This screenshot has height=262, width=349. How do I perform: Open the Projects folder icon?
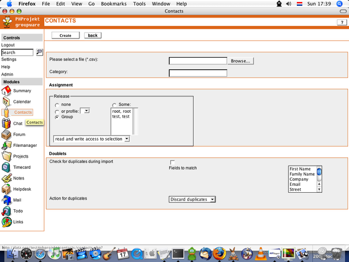click(x=6, y=156)
